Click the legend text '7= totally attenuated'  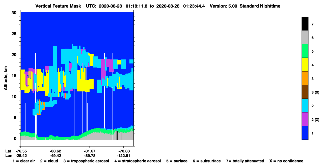pos(245,161)
